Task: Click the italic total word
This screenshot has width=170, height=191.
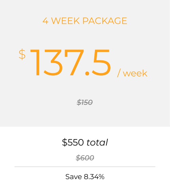Action: 97,142
